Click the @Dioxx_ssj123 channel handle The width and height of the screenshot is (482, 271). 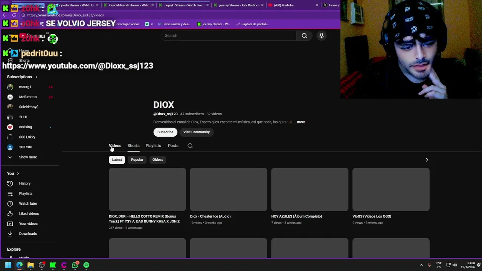click(165, 114)
